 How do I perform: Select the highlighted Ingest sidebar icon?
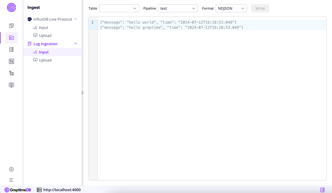[x=11, y=38]
